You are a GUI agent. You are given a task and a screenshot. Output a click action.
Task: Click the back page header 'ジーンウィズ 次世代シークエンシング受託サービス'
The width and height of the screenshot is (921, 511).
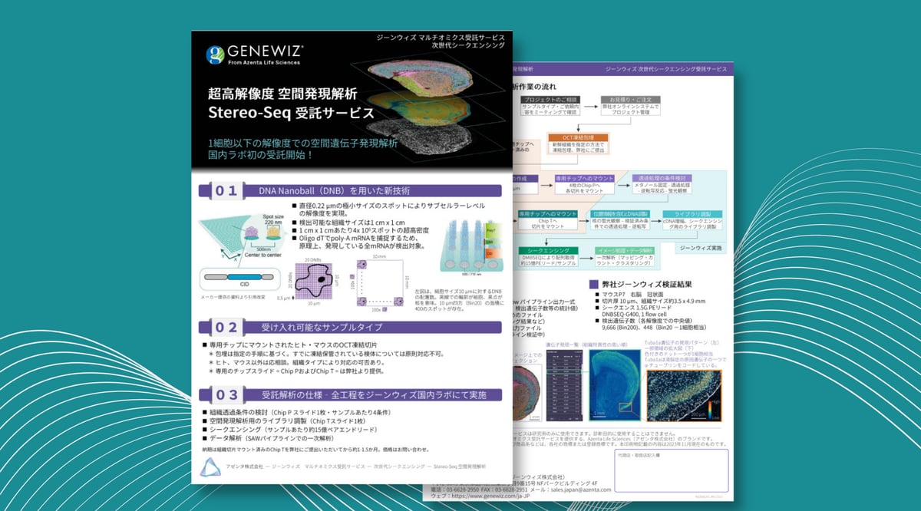click(665, 69)
